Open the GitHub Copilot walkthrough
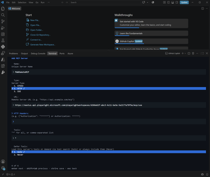This screenshot has width=210, height=177. [x=151, y=41]
